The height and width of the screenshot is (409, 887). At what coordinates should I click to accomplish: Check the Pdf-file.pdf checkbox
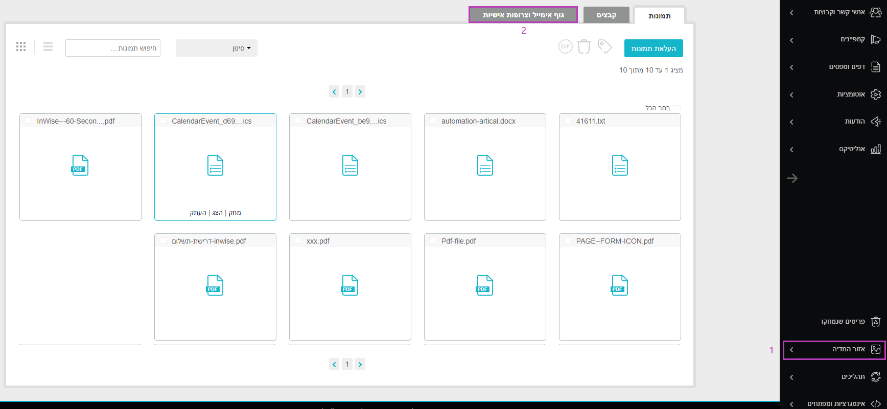432,241
